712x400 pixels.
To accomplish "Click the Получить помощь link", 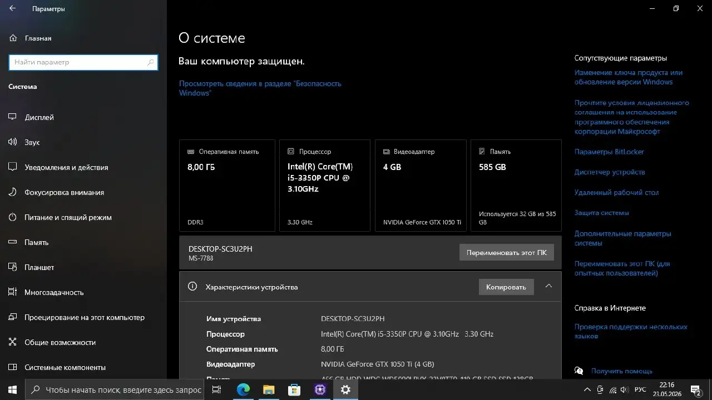I will [622, 371].
